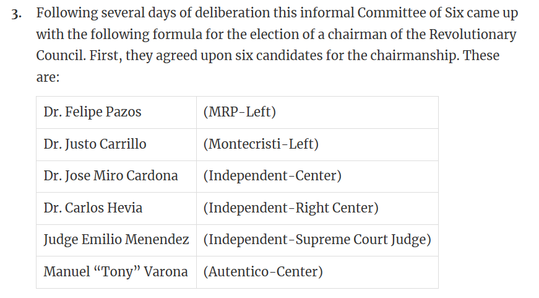Select the (Autentico-Center) cell

263,272
